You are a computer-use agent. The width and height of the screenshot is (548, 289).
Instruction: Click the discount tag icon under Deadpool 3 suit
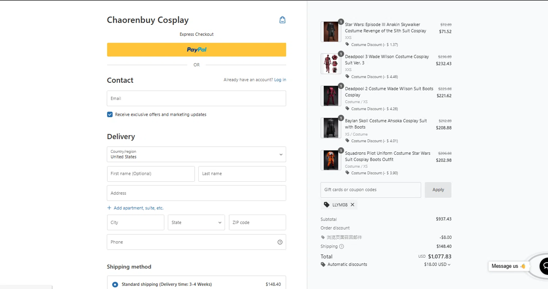[347, 77]
